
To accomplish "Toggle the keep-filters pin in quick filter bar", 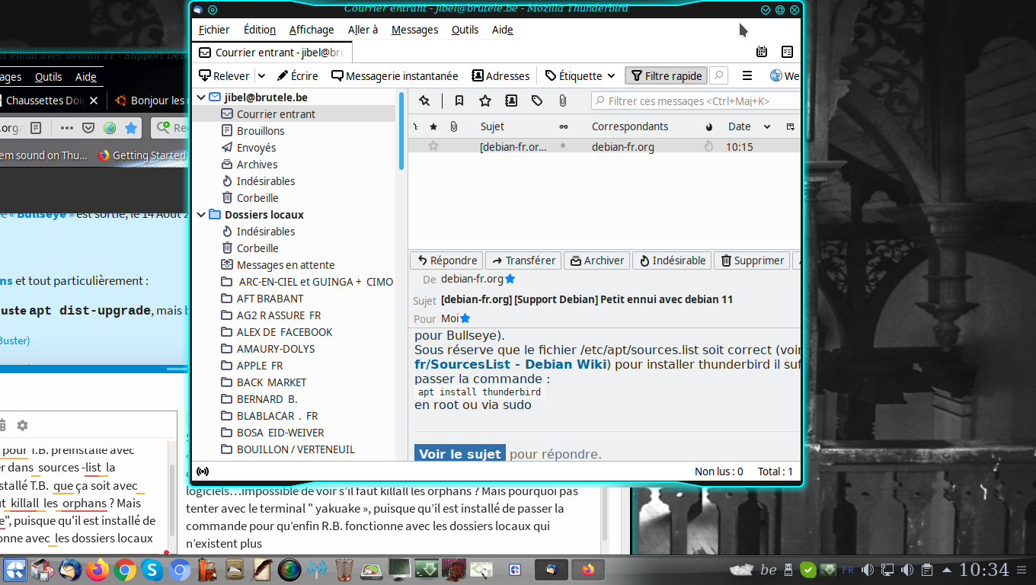I will pyautogui.click(x=424, y=101).
